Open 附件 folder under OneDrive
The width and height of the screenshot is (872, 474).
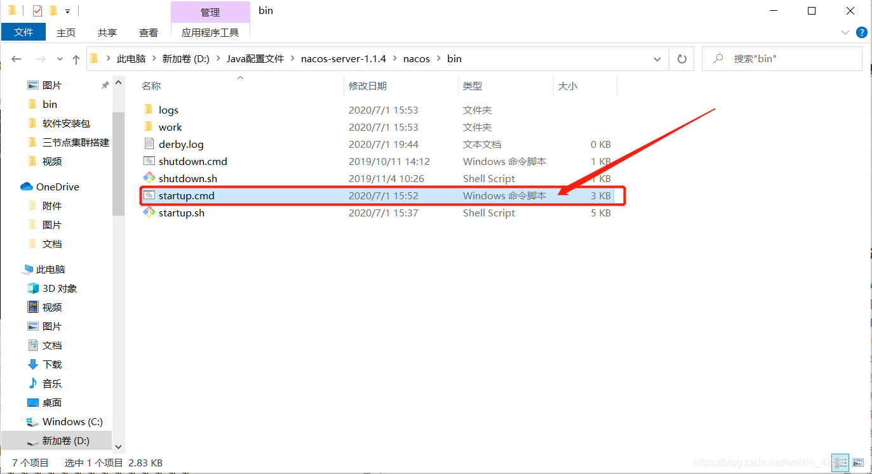52,206
